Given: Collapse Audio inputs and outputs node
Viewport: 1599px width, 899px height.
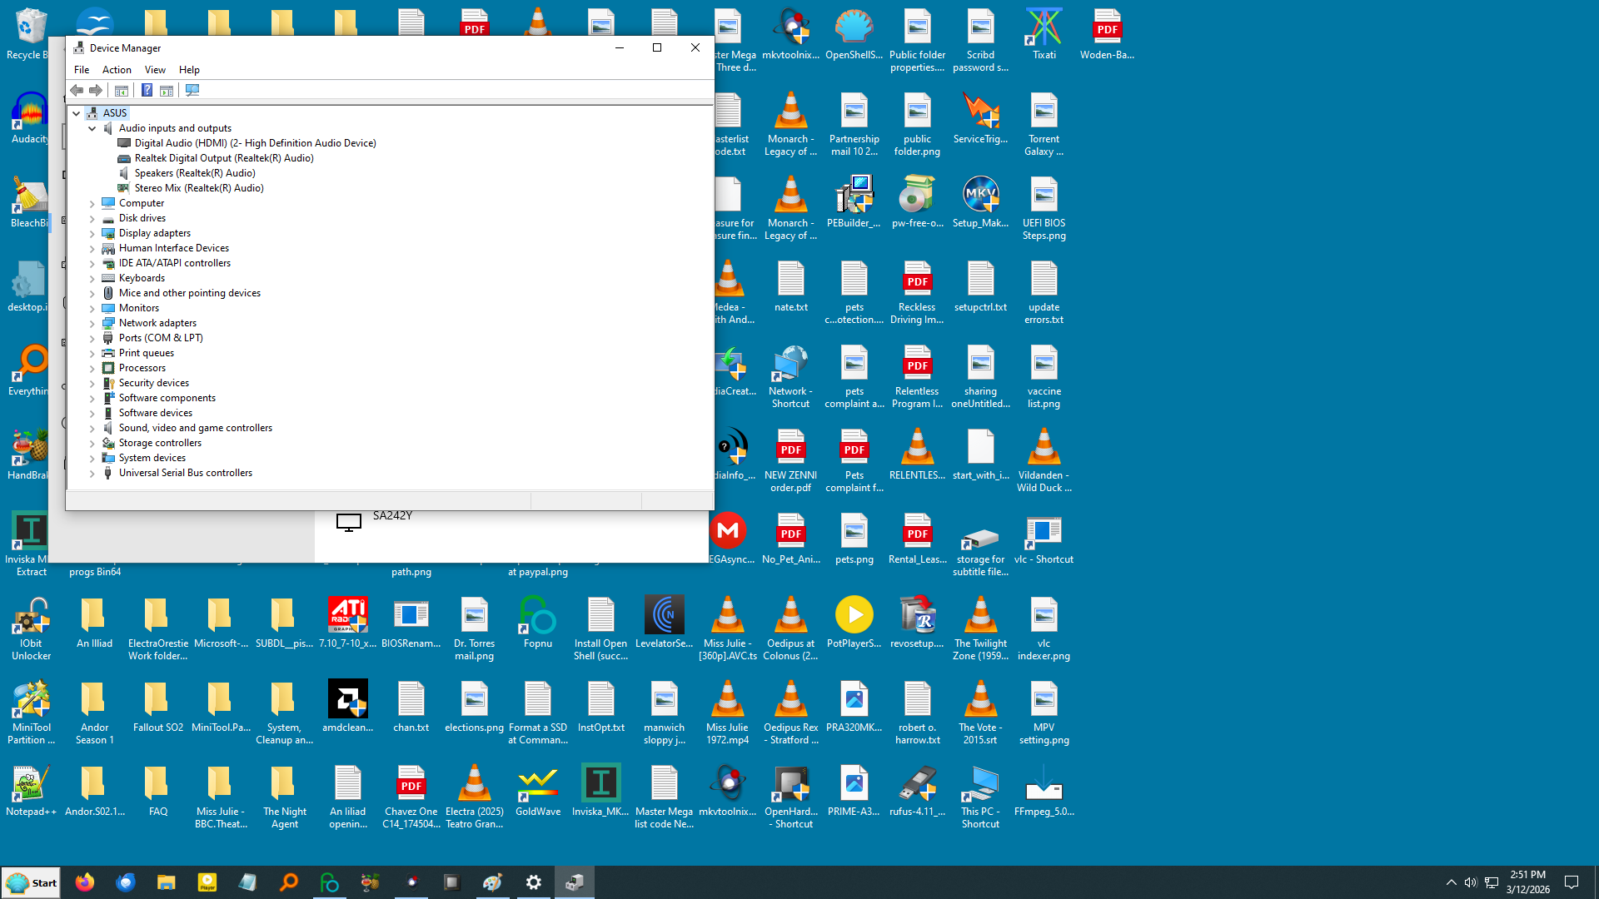Looking at the screenshot, I should point(92,128).
